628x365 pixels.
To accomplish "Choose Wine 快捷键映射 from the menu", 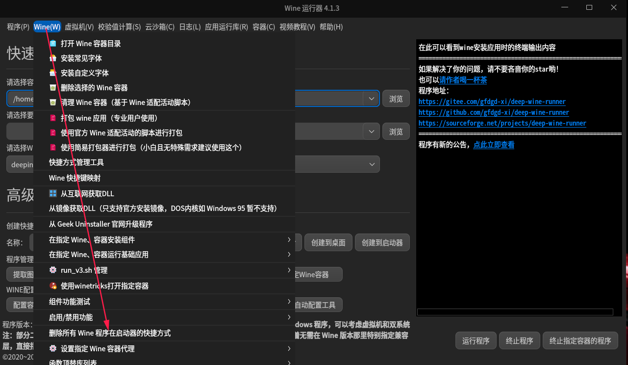I will pyautogui.click(x=164, y=178).
